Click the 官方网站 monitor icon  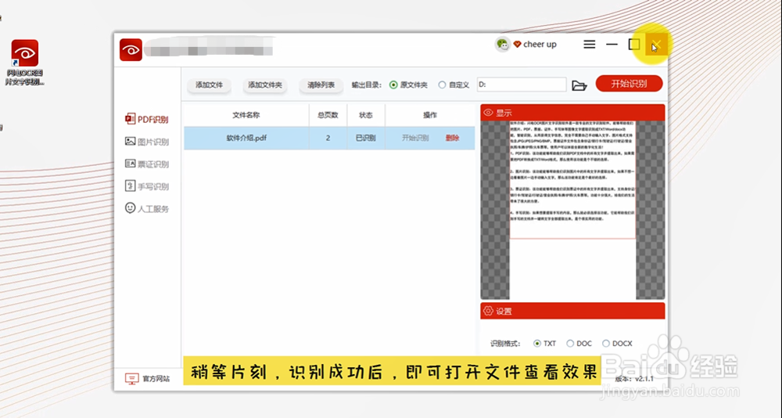131,379
